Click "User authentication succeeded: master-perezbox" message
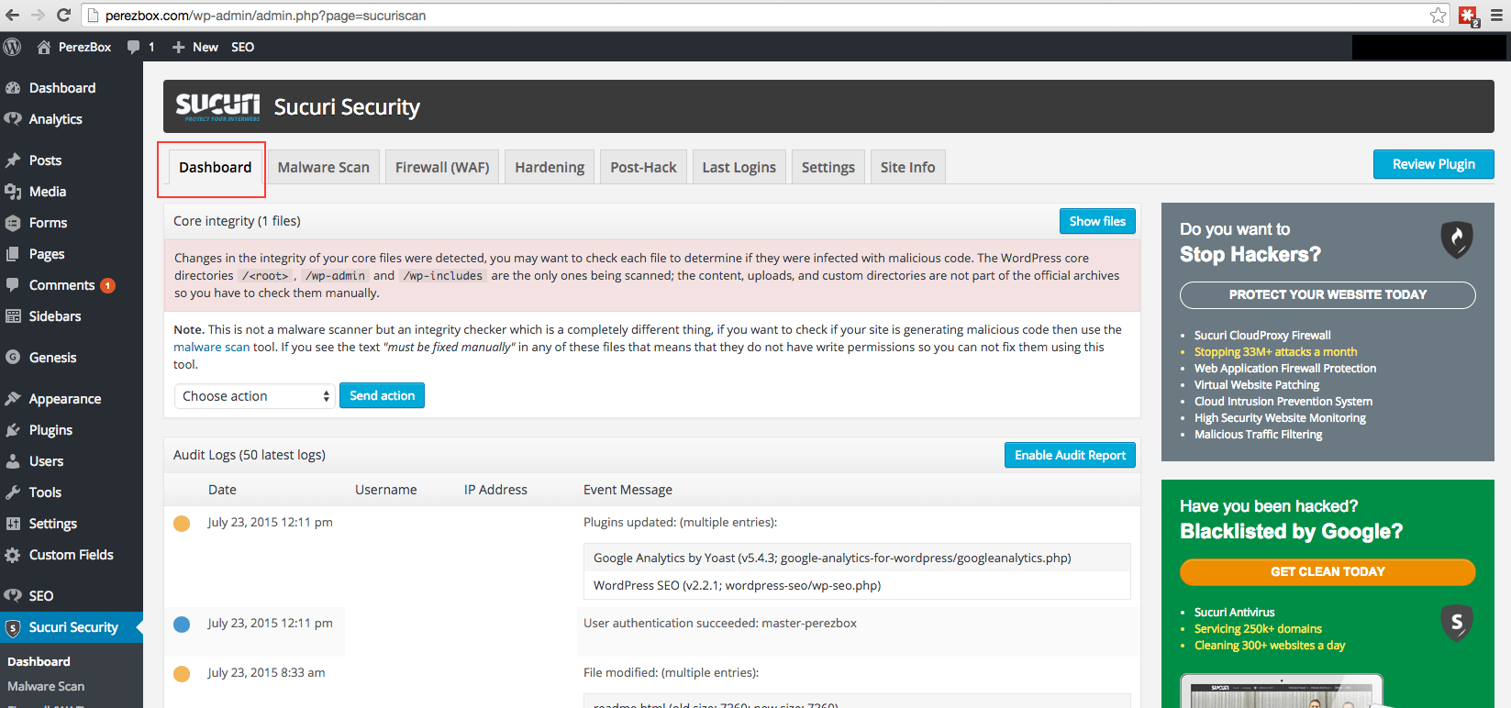Viewport: 1511px width, 708px height. coord(720,623)
